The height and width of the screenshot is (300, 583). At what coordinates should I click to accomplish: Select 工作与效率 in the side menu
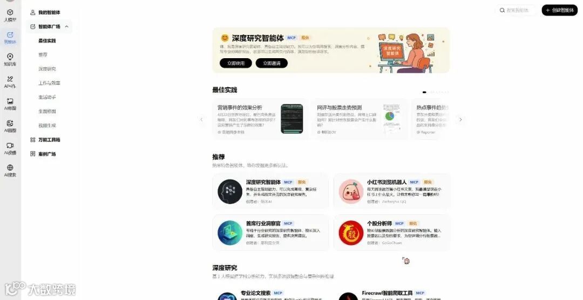pos(49,83)
